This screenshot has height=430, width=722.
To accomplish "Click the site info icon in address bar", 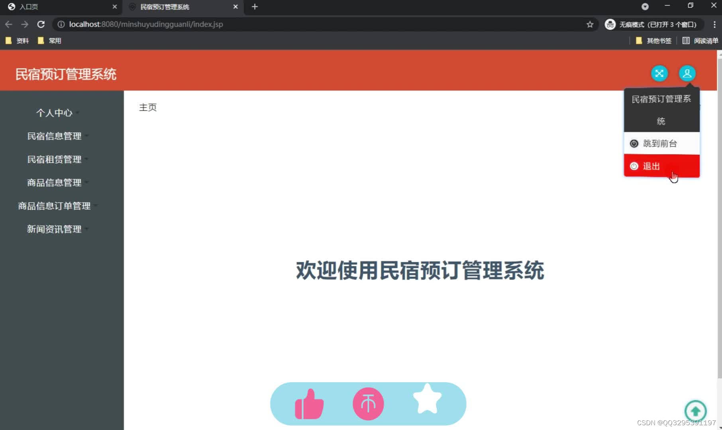I will pos(61,24).
